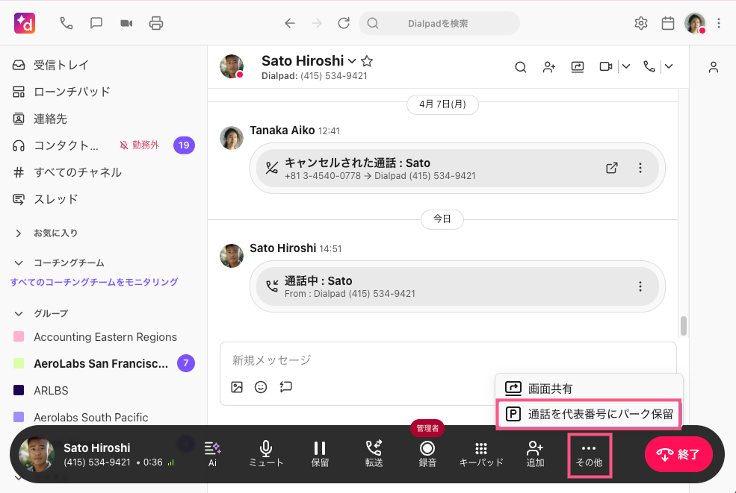This screenshot has height=493, width=736.
Task: Open the fax printer icon
Action: pos(156,23)
